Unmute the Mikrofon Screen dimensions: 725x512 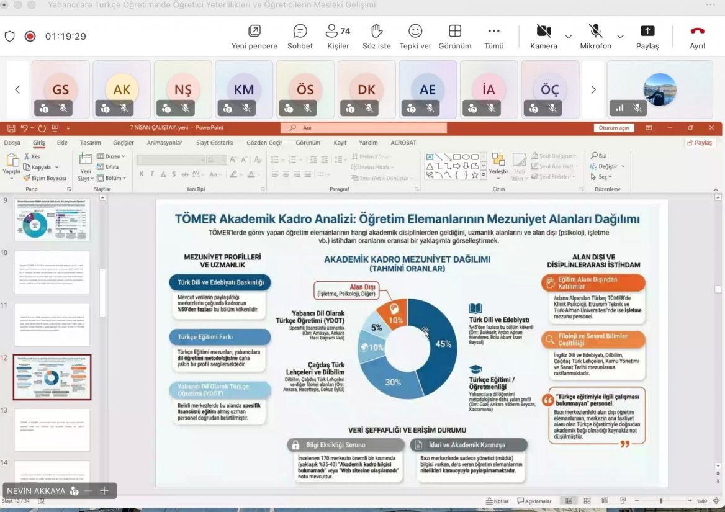[595, 36]
